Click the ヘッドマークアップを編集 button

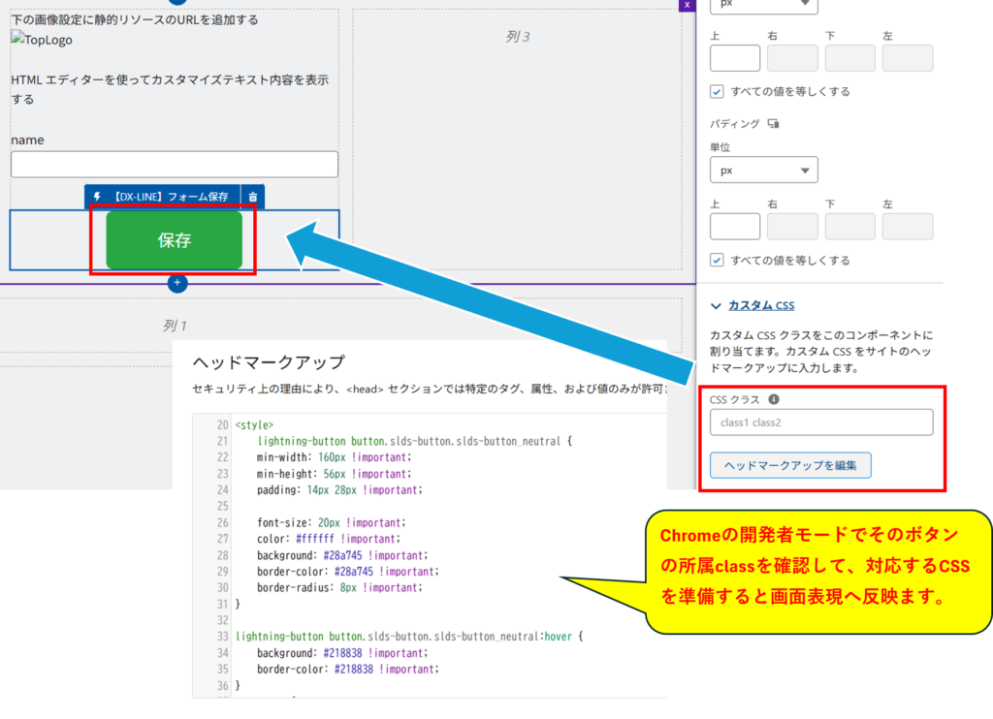(x=790, y=465)
